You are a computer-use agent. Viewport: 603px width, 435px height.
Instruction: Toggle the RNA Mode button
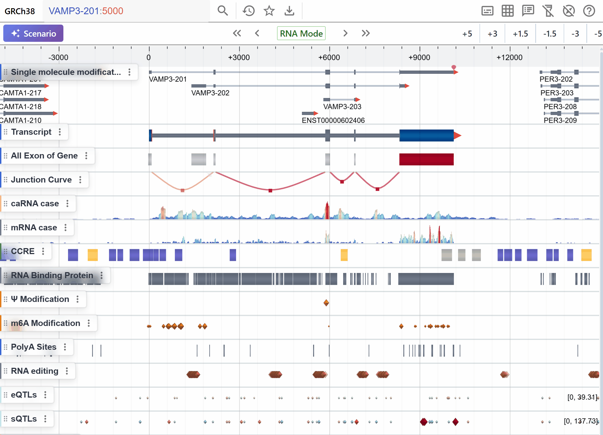(x=301, y=33)
